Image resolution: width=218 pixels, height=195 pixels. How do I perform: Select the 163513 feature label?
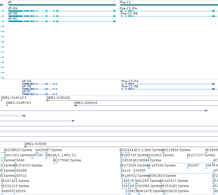click(21, 176)
